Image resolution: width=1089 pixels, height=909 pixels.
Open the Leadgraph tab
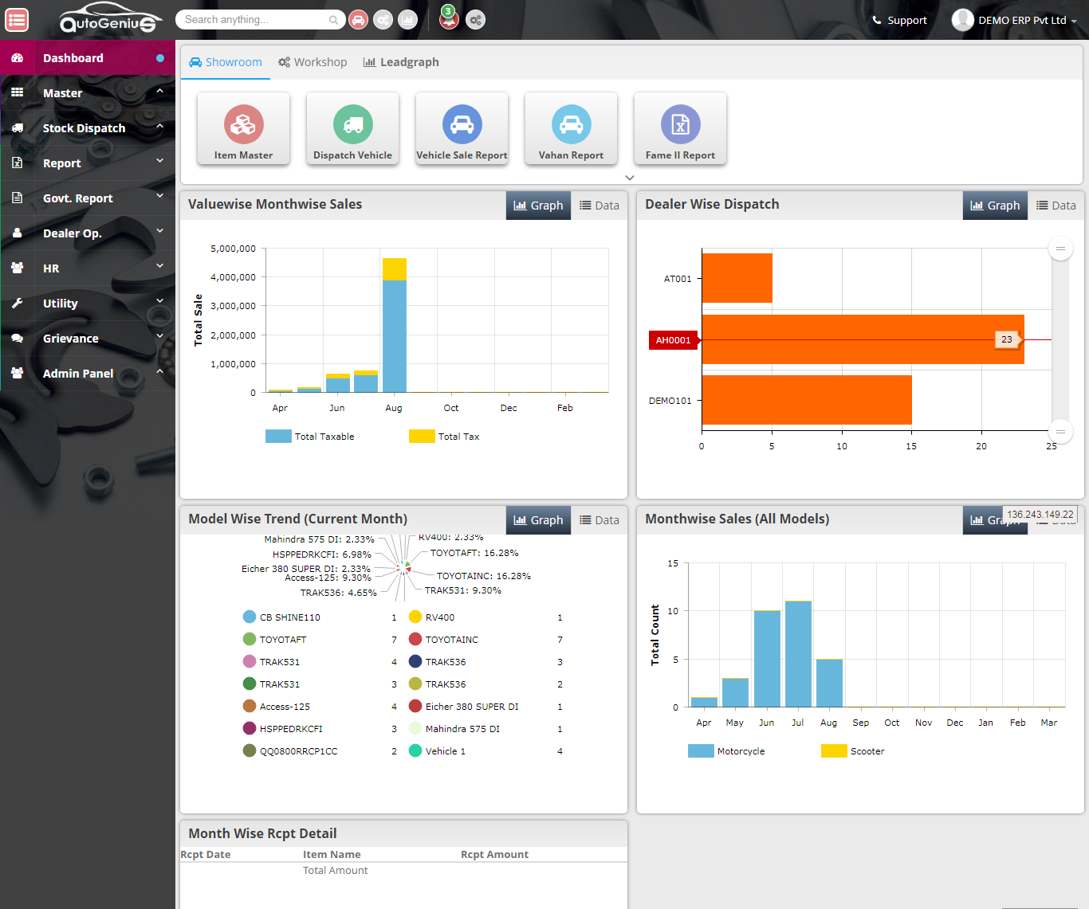tap(401, 61)
